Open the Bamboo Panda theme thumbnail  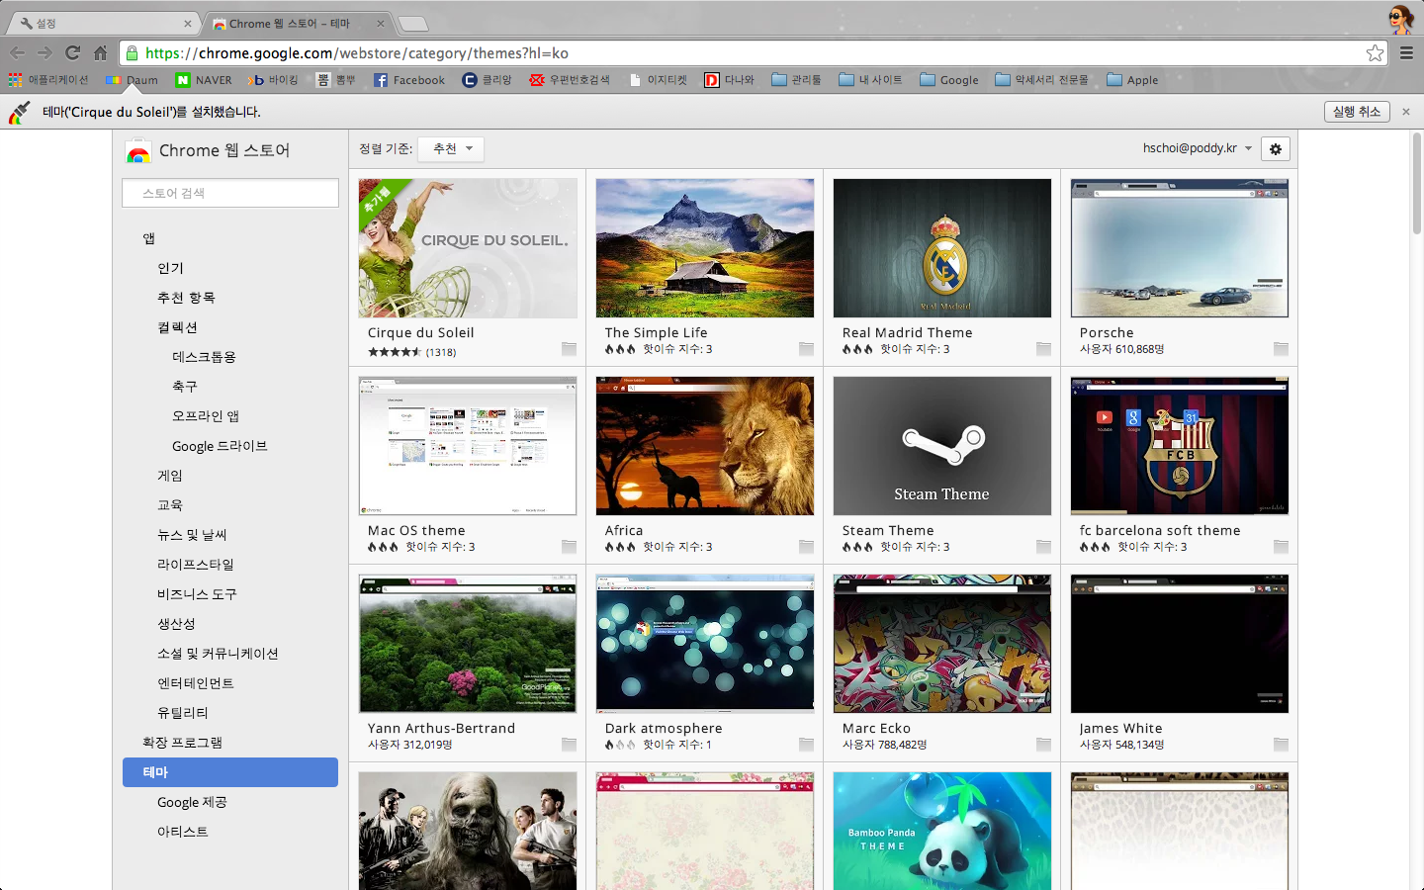942,831
